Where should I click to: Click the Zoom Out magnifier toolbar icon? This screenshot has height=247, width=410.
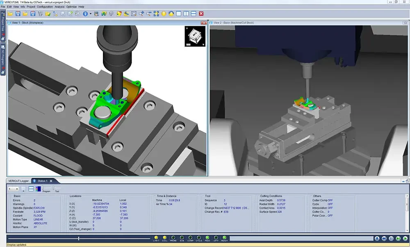[149, 14]
